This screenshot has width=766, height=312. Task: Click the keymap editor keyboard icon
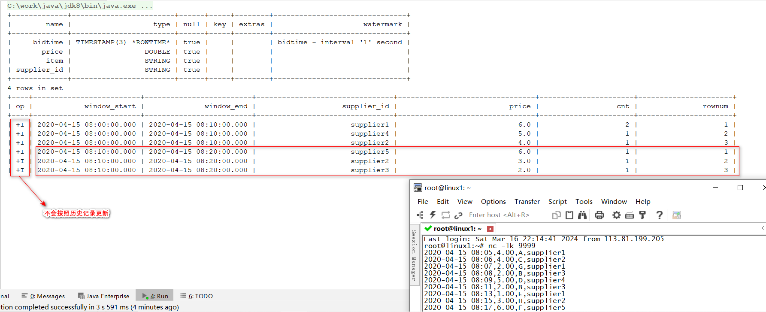(x=630, y=215)
